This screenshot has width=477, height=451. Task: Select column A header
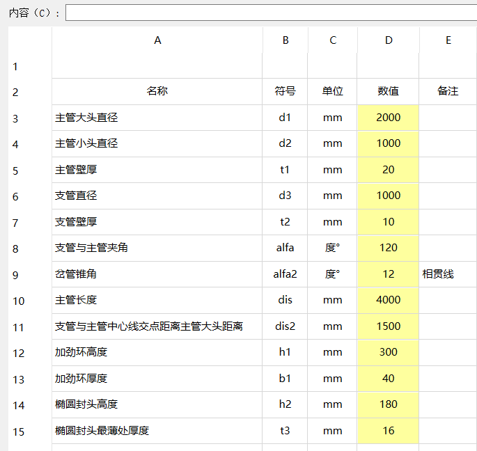point(157,40)
